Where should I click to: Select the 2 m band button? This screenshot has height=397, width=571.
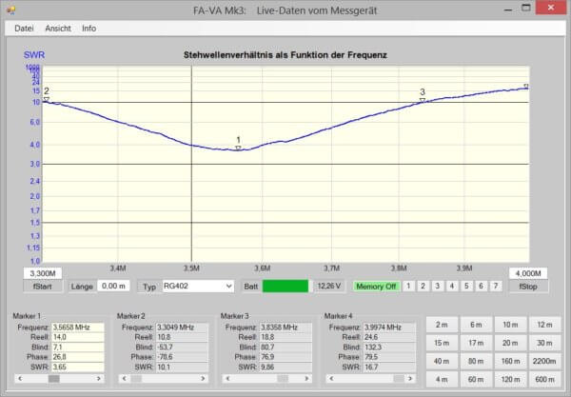[x=442, y=325]
